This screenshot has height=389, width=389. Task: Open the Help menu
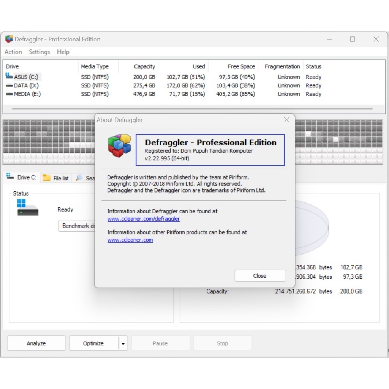pyautogui.click(x=63, y=52)
